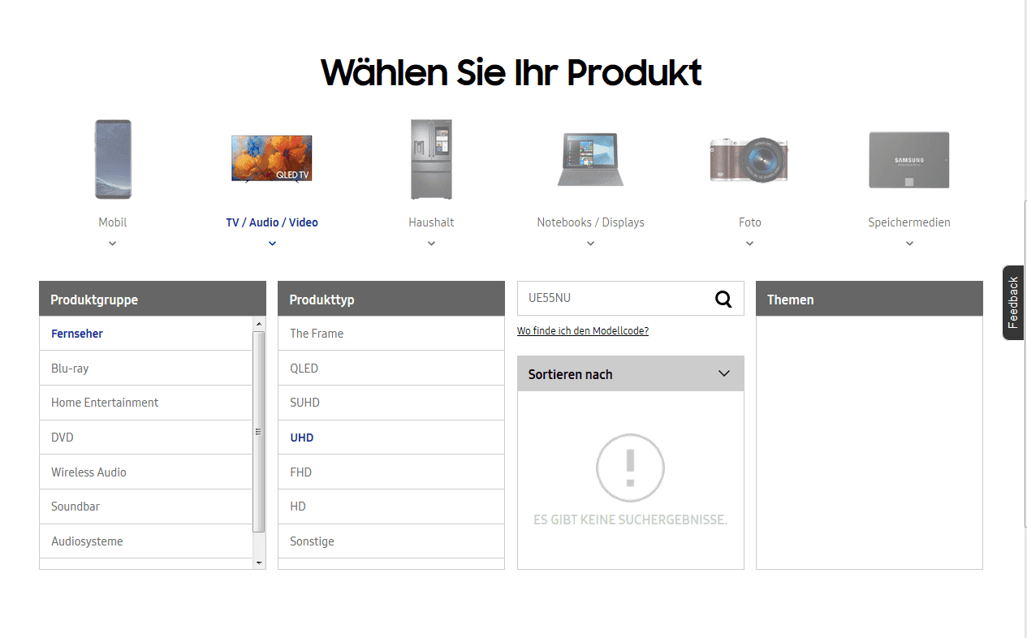1027x638 pixels.
Task: Open Notebooks / Displays category label
Action: click(x=590, y=222)
